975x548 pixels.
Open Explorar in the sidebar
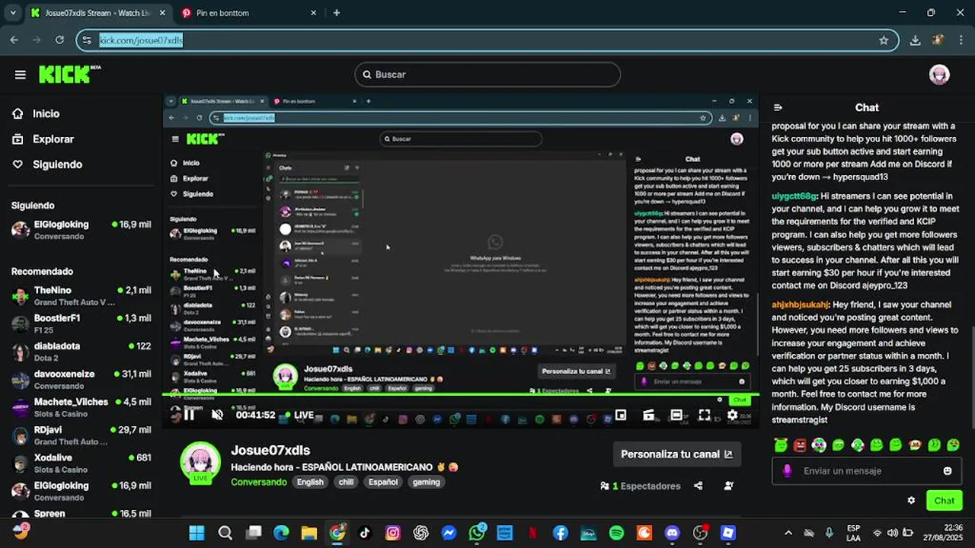[53, 139]
